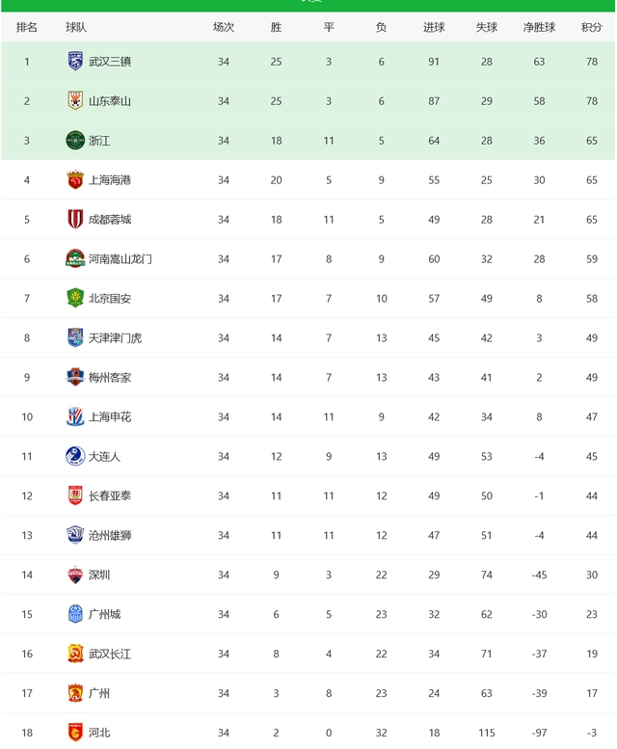Click the 沧州雄狮 team name
This screenshot has height=749, width=617.
pos(110,535)
